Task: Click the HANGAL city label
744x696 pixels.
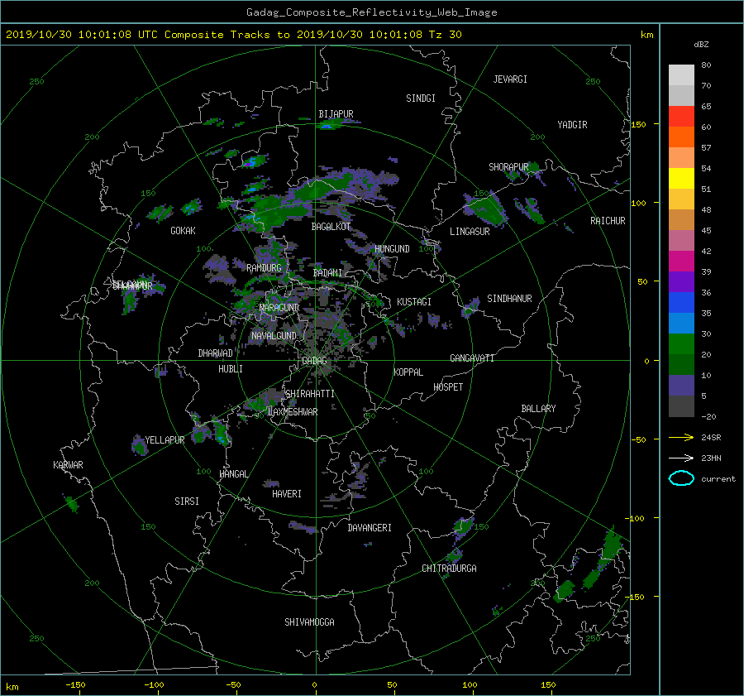Action: [x=233, y=474]
